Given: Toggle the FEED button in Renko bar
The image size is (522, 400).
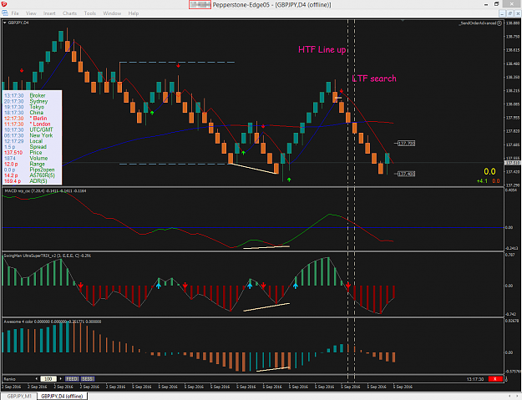Looking at the screenshot, I should 72,378.
